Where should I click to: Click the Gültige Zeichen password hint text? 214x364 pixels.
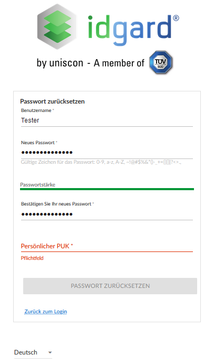pyautogui.click(x=101, y=162)
